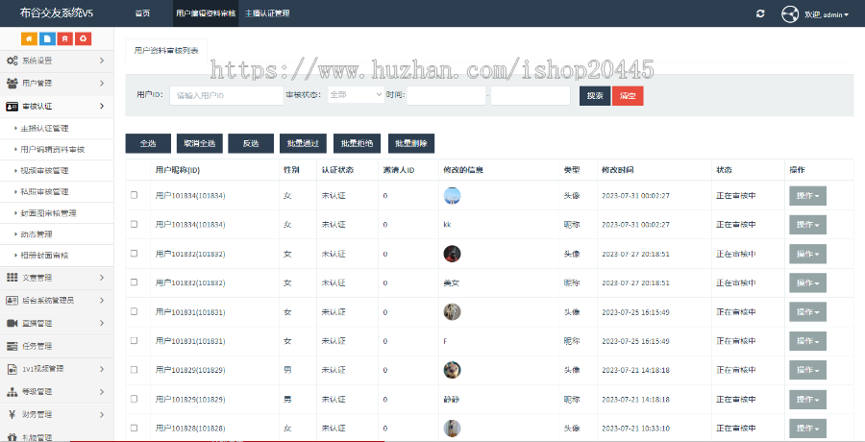Click the refresh icon in top bar
Viewport: 865px width, 442px height.
click(760, 13)
